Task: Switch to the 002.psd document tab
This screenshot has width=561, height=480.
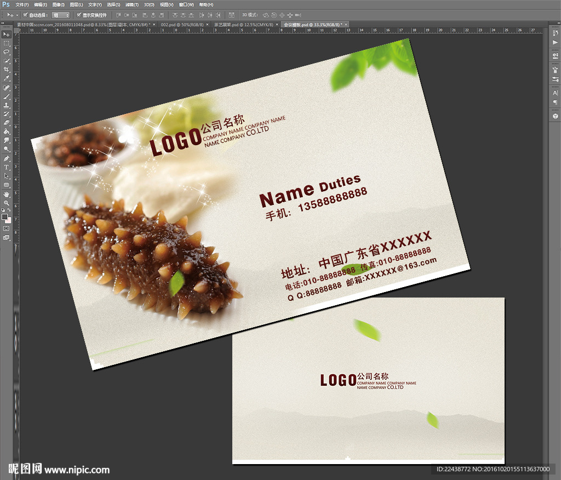Action: [181, 25]
